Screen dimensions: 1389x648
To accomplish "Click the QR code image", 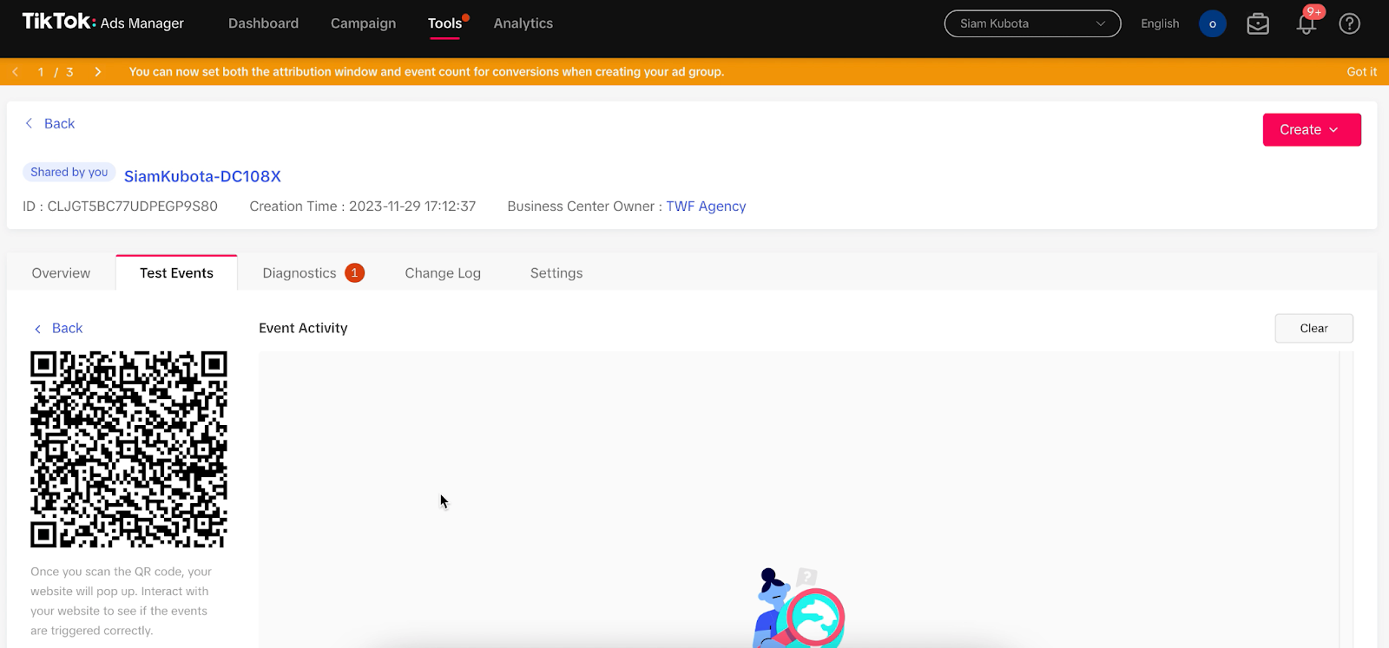I will 128,449.
